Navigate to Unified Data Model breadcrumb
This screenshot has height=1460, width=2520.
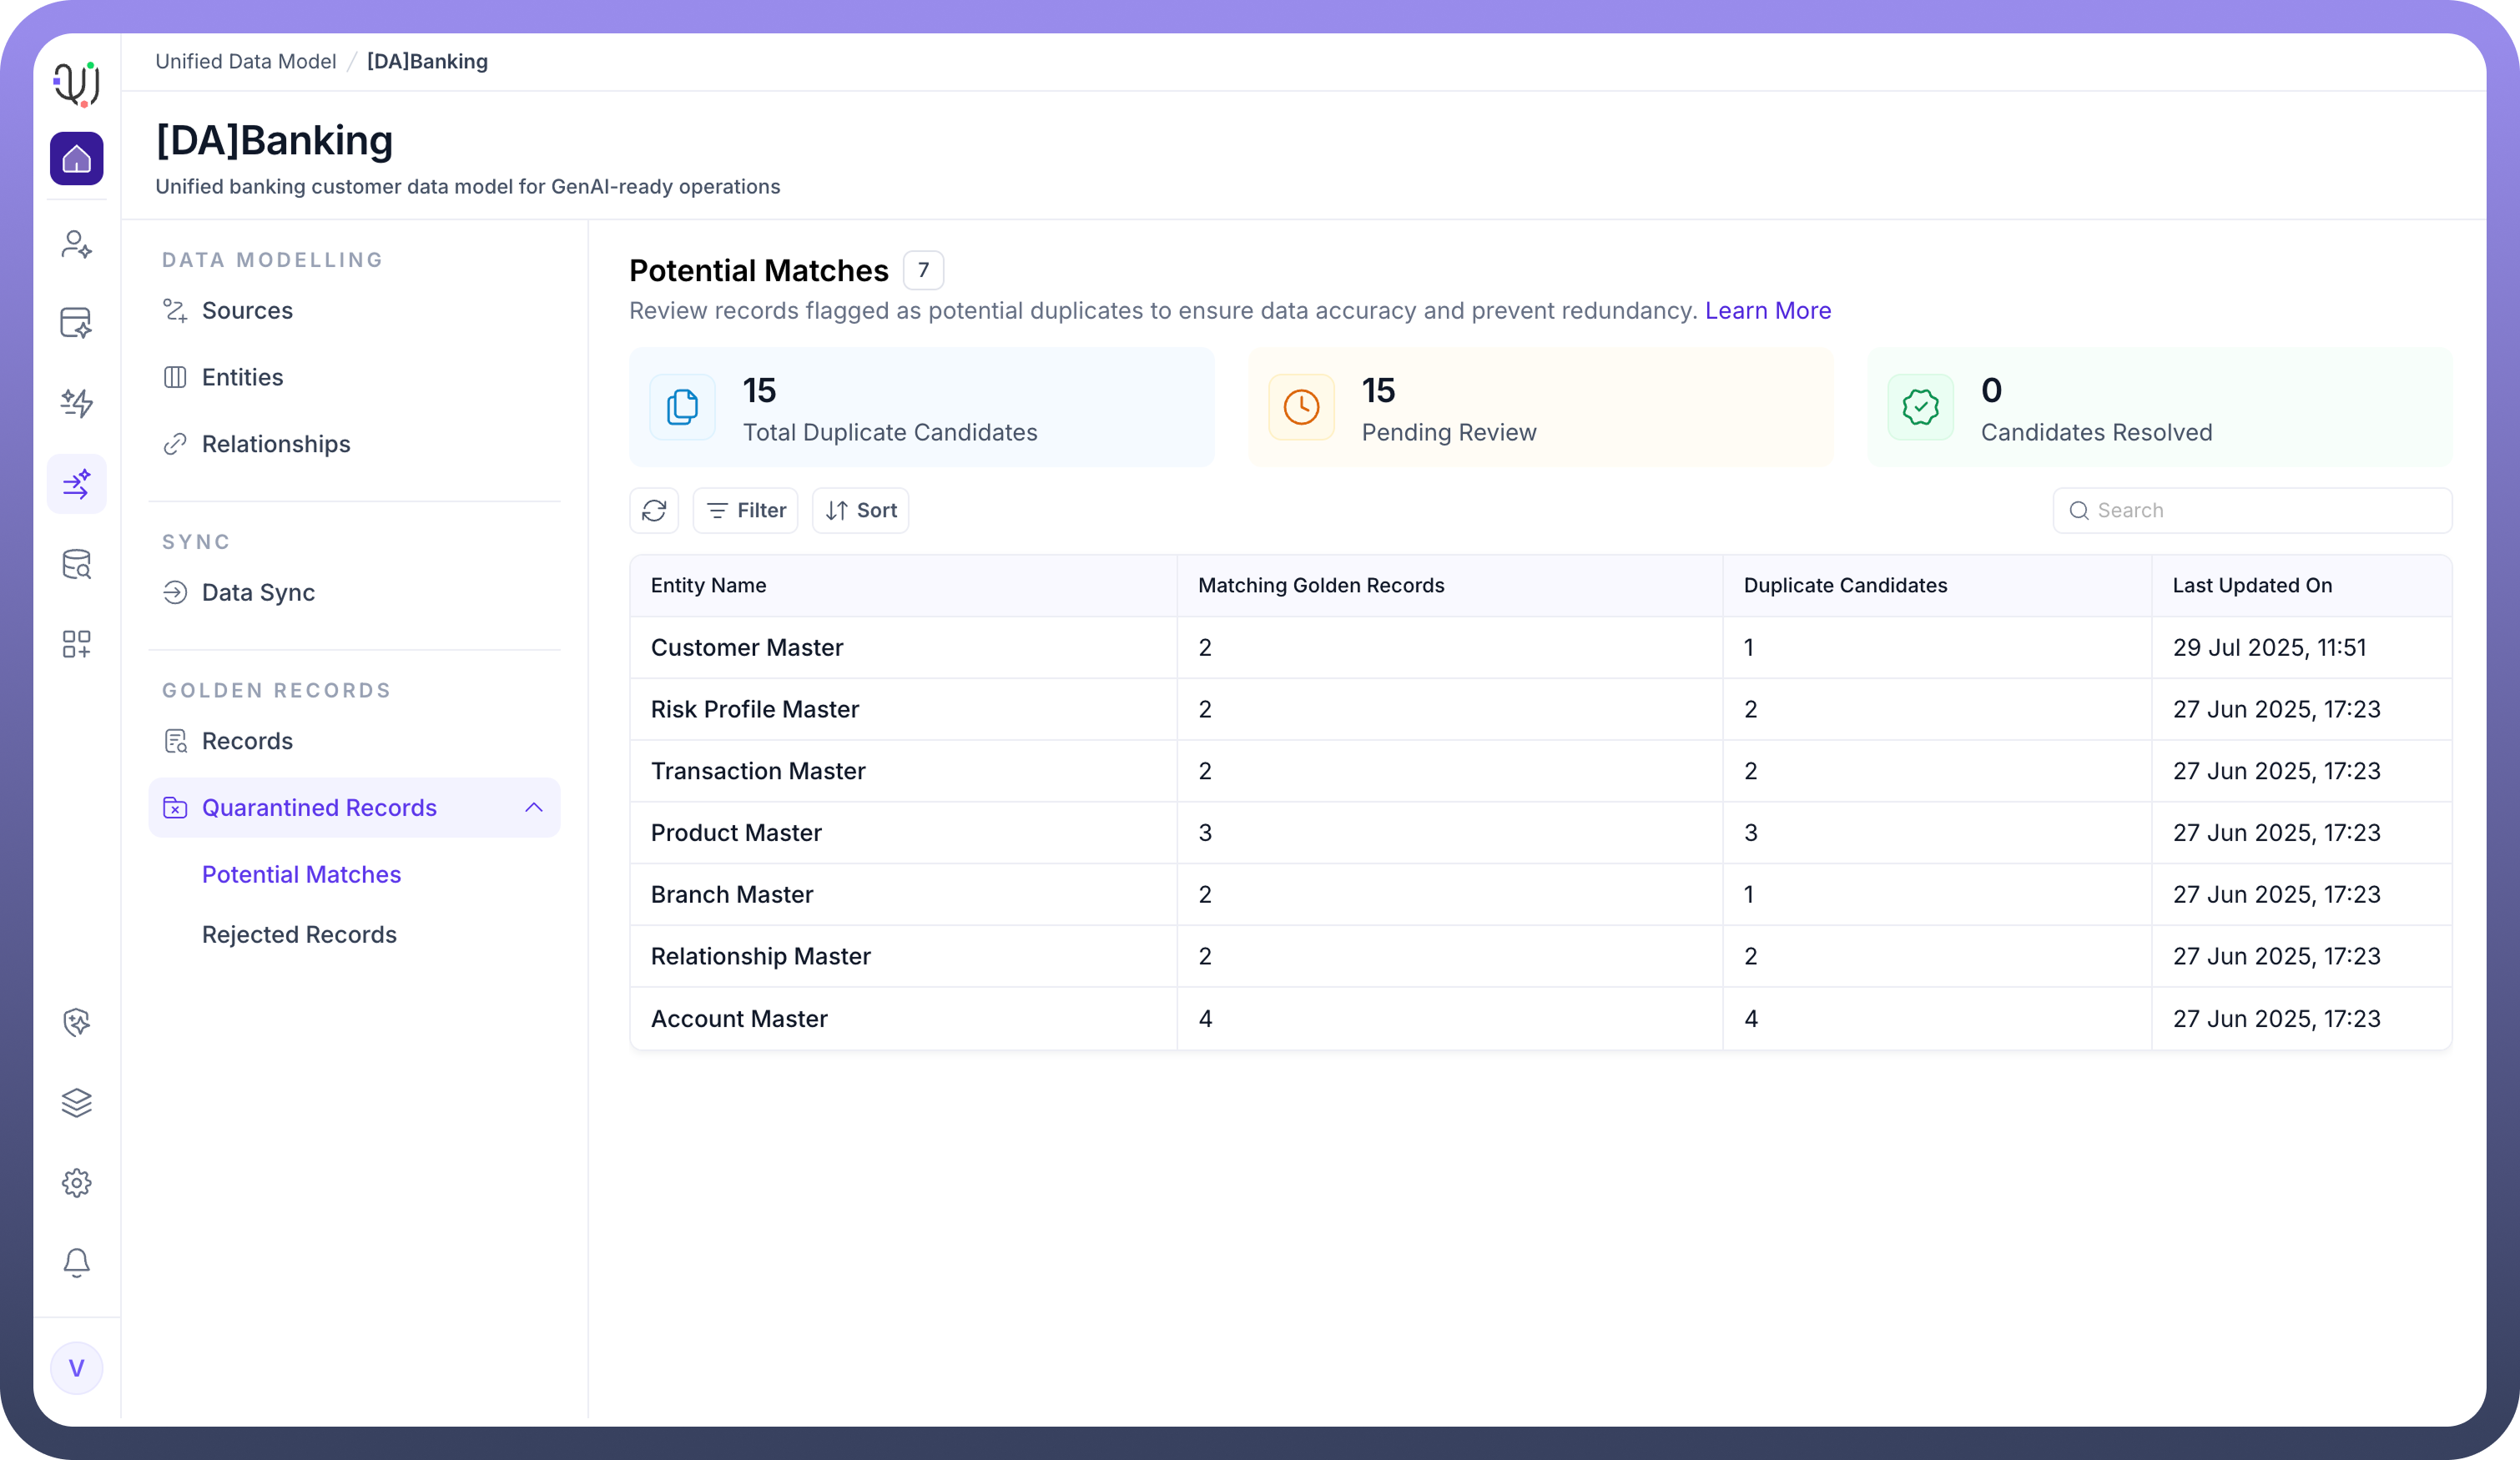pos(245,62)
